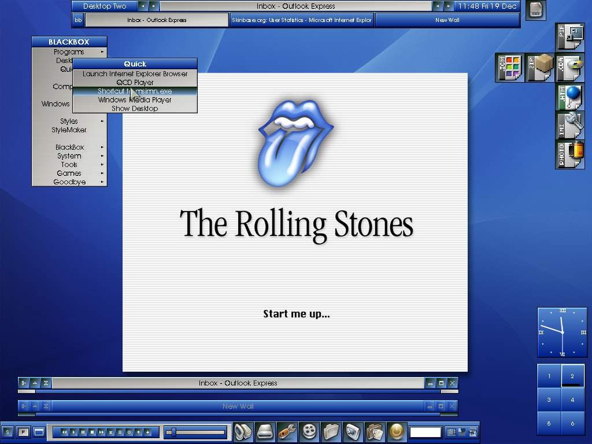This screenshot has width=592, height=444.
Task: Start playback with the play button
Action: pyautogui.click(x=73, y=432)
